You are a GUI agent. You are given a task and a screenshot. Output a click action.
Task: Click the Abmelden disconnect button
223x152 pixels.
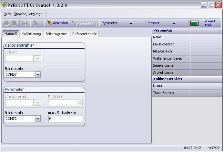82,23
